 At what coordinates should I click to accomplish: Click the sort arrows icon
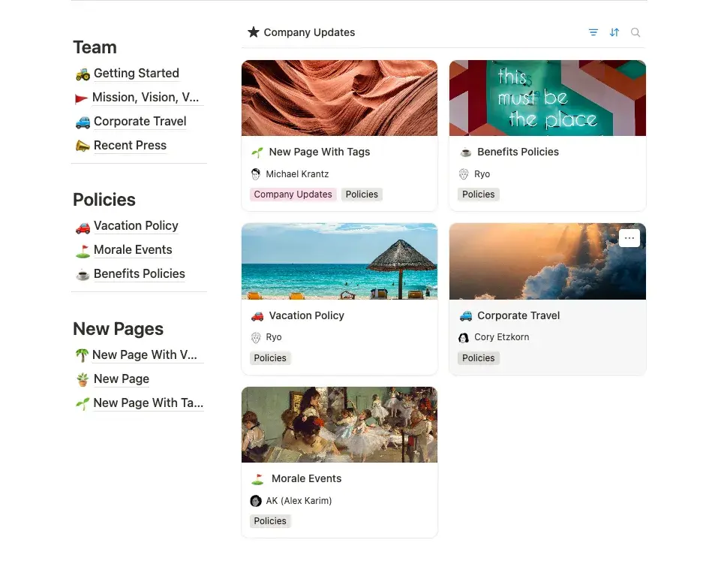click(614, 32)
